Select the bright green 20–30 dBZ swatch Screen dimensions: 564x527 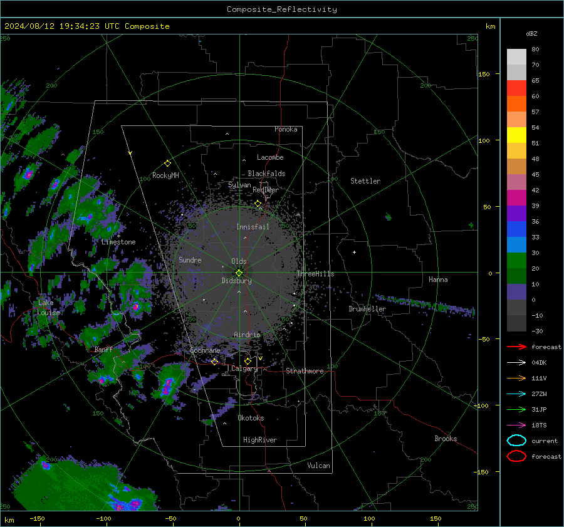tap(516, 261)
